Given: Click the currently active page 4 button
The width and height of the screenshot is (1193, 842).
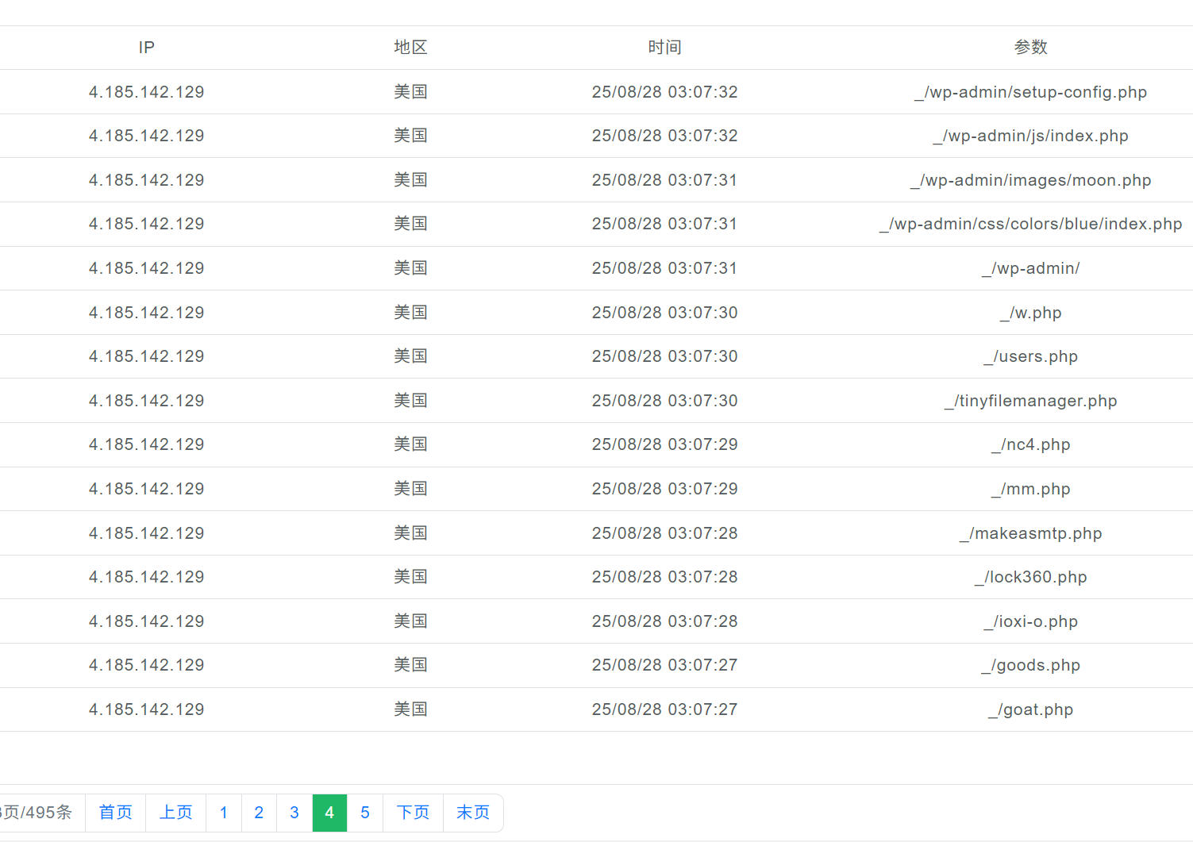Looking at the screenshot, I should tap(329, 813).
